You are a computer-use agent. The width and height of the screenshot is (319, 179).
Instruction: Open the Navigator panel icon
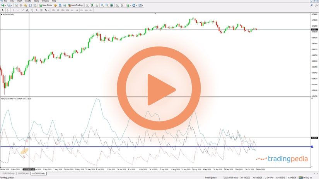(x=26, y=5)
